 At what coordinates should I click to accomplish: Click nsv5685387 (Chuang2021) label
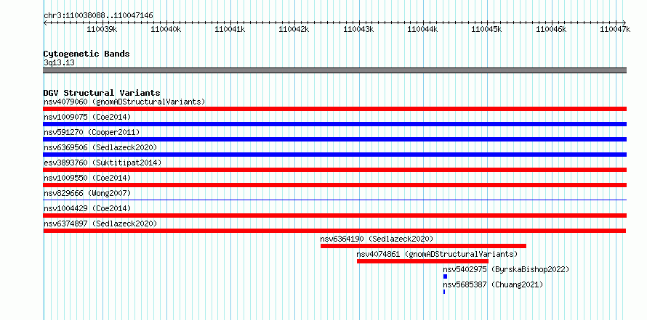493,284
